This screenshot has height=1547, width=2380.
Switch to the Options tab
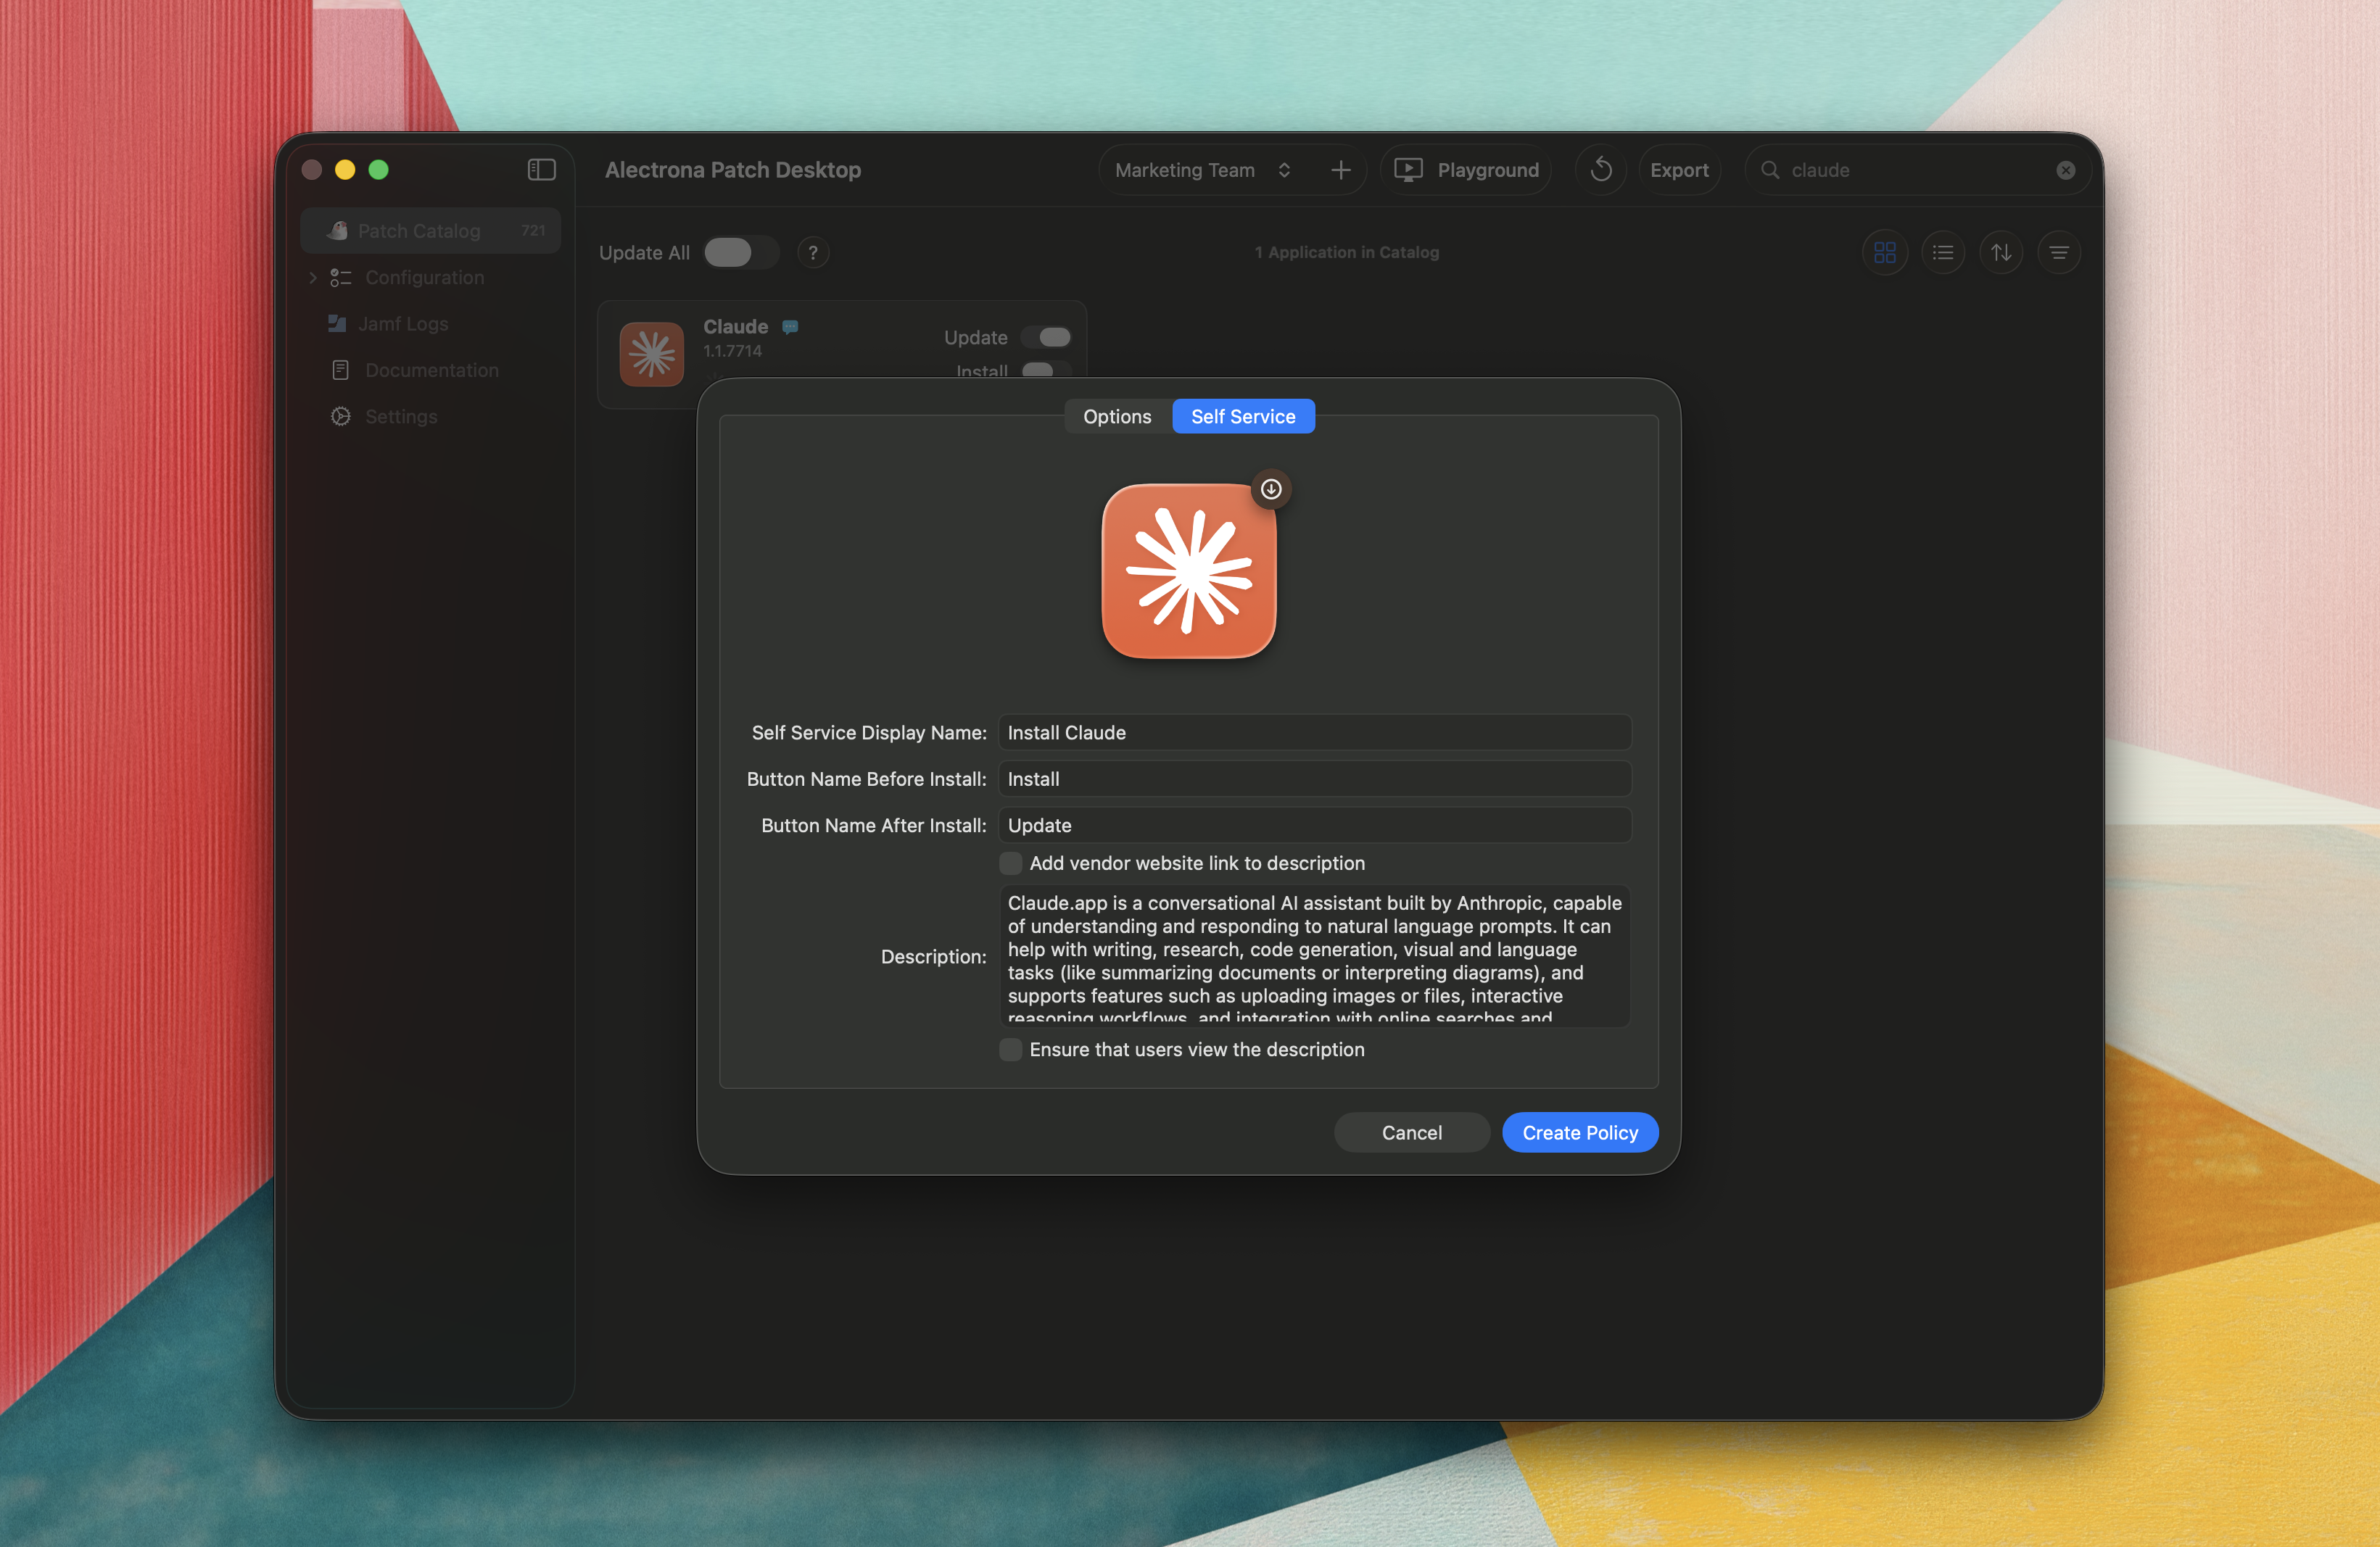[x=1117, y=415]
